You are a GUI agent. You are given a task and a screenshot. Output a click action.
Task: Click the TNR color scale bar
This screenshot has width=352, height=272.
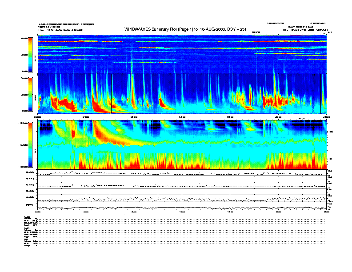coord(30,145)
